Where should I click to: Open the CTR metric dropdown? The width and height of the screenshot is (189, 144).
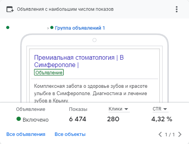click(x=160, y=109)
